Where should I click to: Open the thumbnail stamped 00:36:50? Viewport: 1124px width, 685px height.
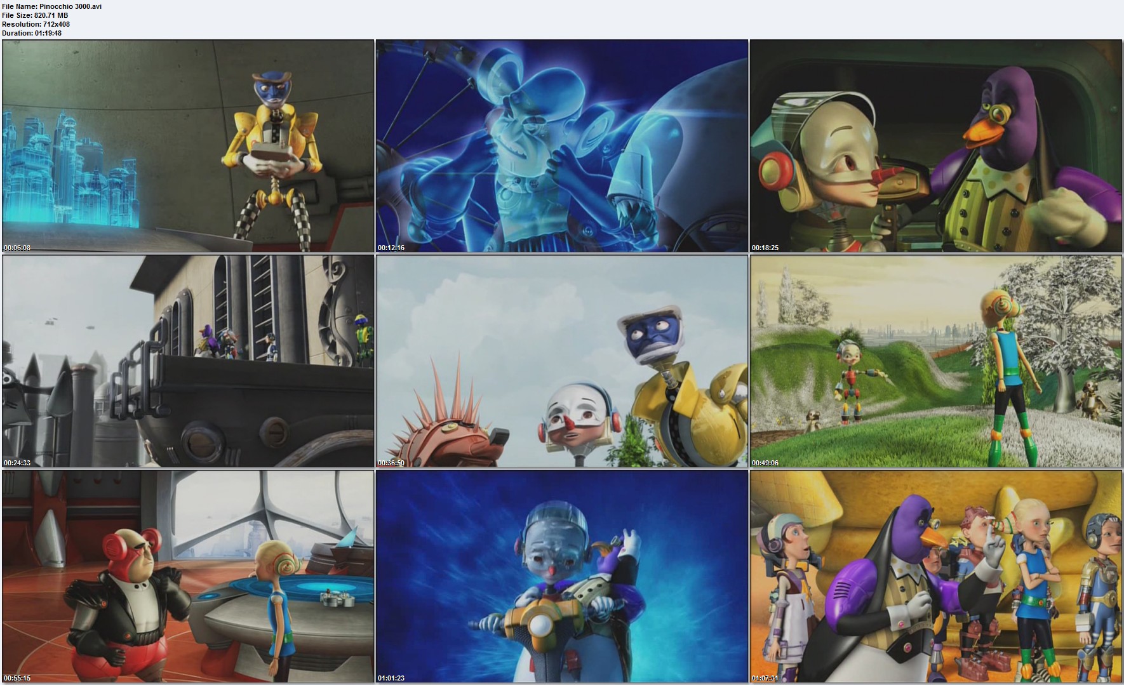click(x=561, y=361)
